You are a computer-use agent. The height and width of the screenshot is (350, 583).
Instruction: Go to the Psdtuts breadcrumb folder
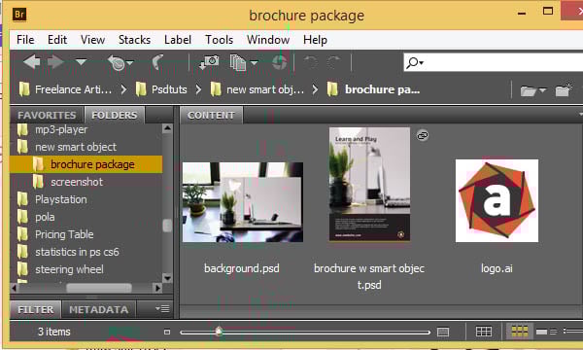[x=161, y=89]
